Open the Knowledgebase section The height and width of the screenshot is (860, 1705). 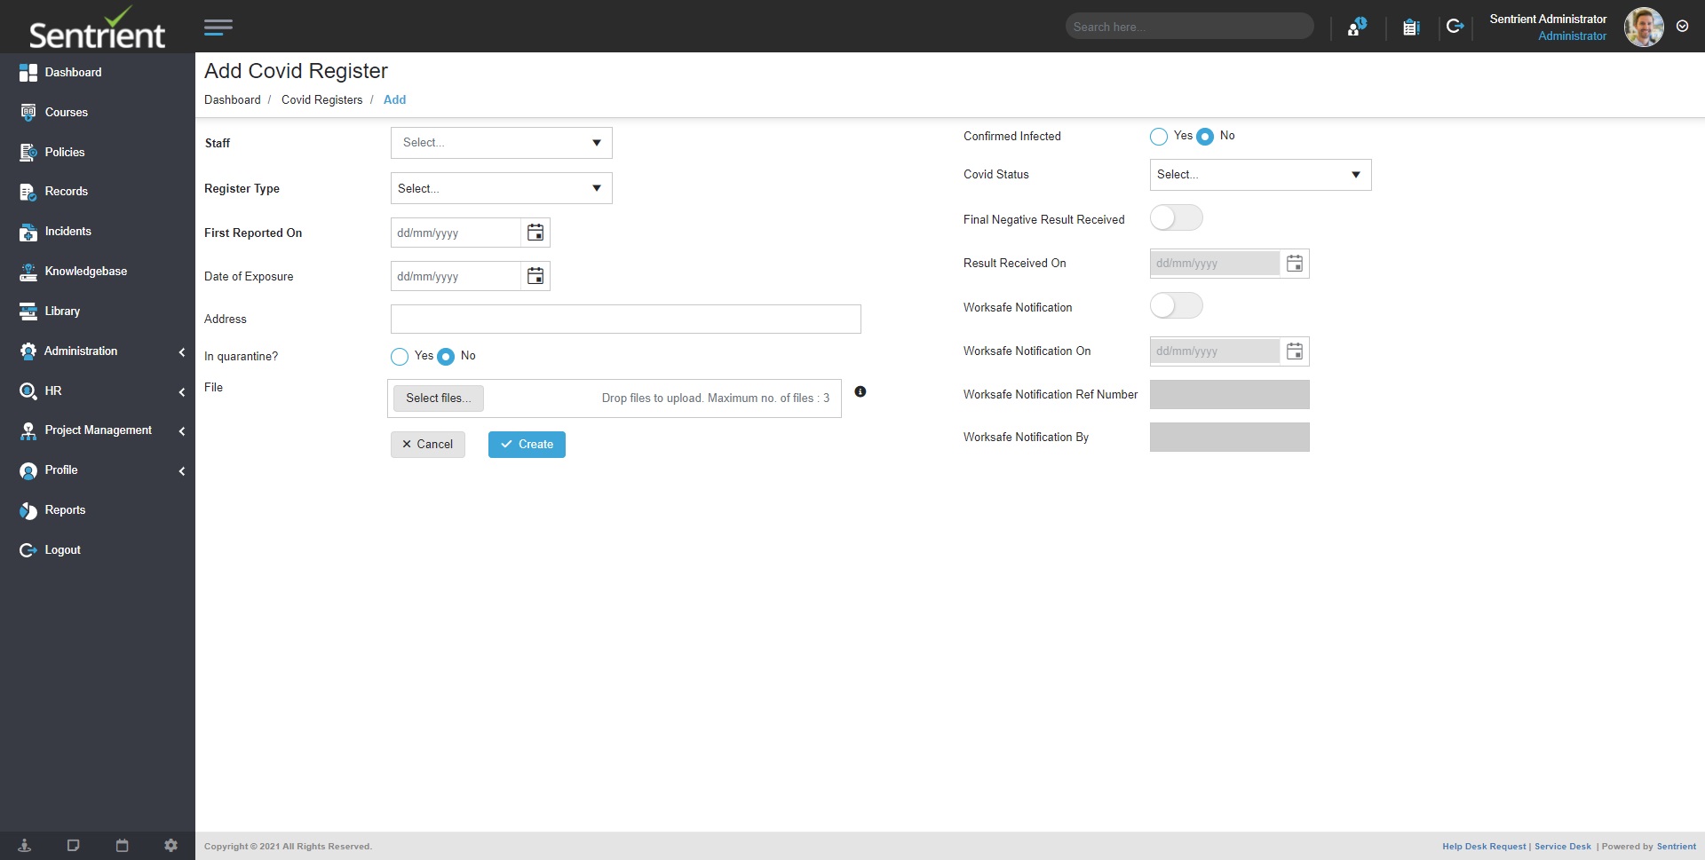click(85, 271)
